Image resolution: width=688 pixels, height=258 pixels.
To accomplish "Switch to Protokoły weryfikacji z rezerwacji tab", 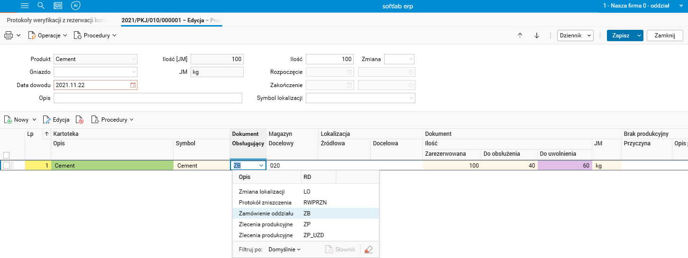I will point(57,20).
